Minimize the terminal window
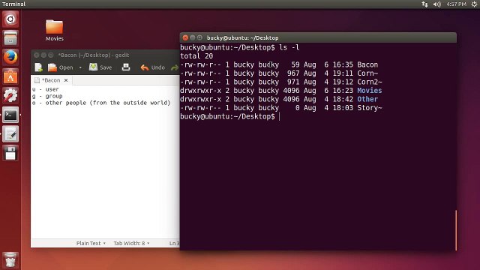Screen dimensions: 480x270 pos(193,37)
